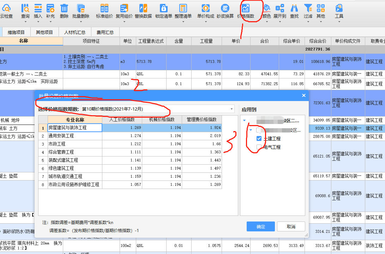Collapse the top project tree node

coord(244,120)
